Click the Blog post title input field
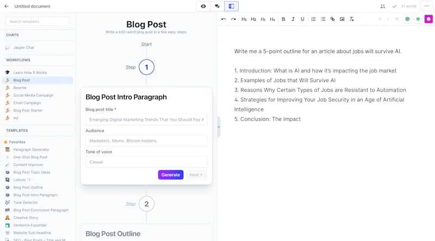 pos(146,120)
